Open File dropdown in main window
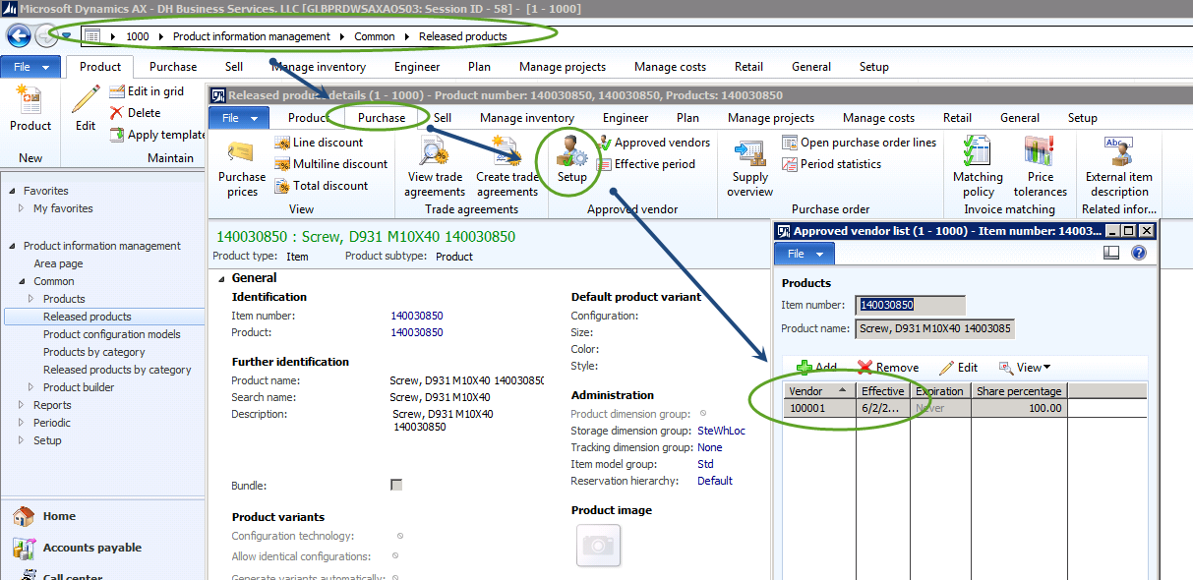The width and height of the screenshot is (1193, 580). point(30,67)
